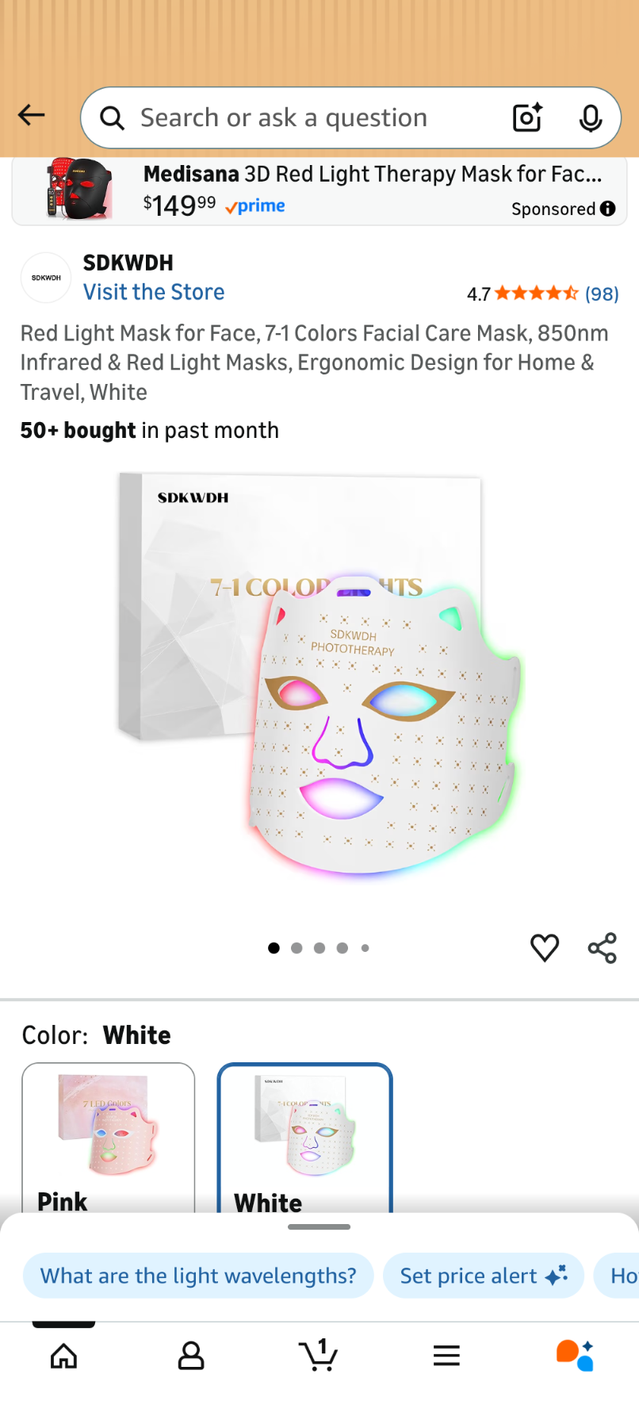Open the 98 customer reviews
This screenshot has width=639, height=1424.
[602, 294]
